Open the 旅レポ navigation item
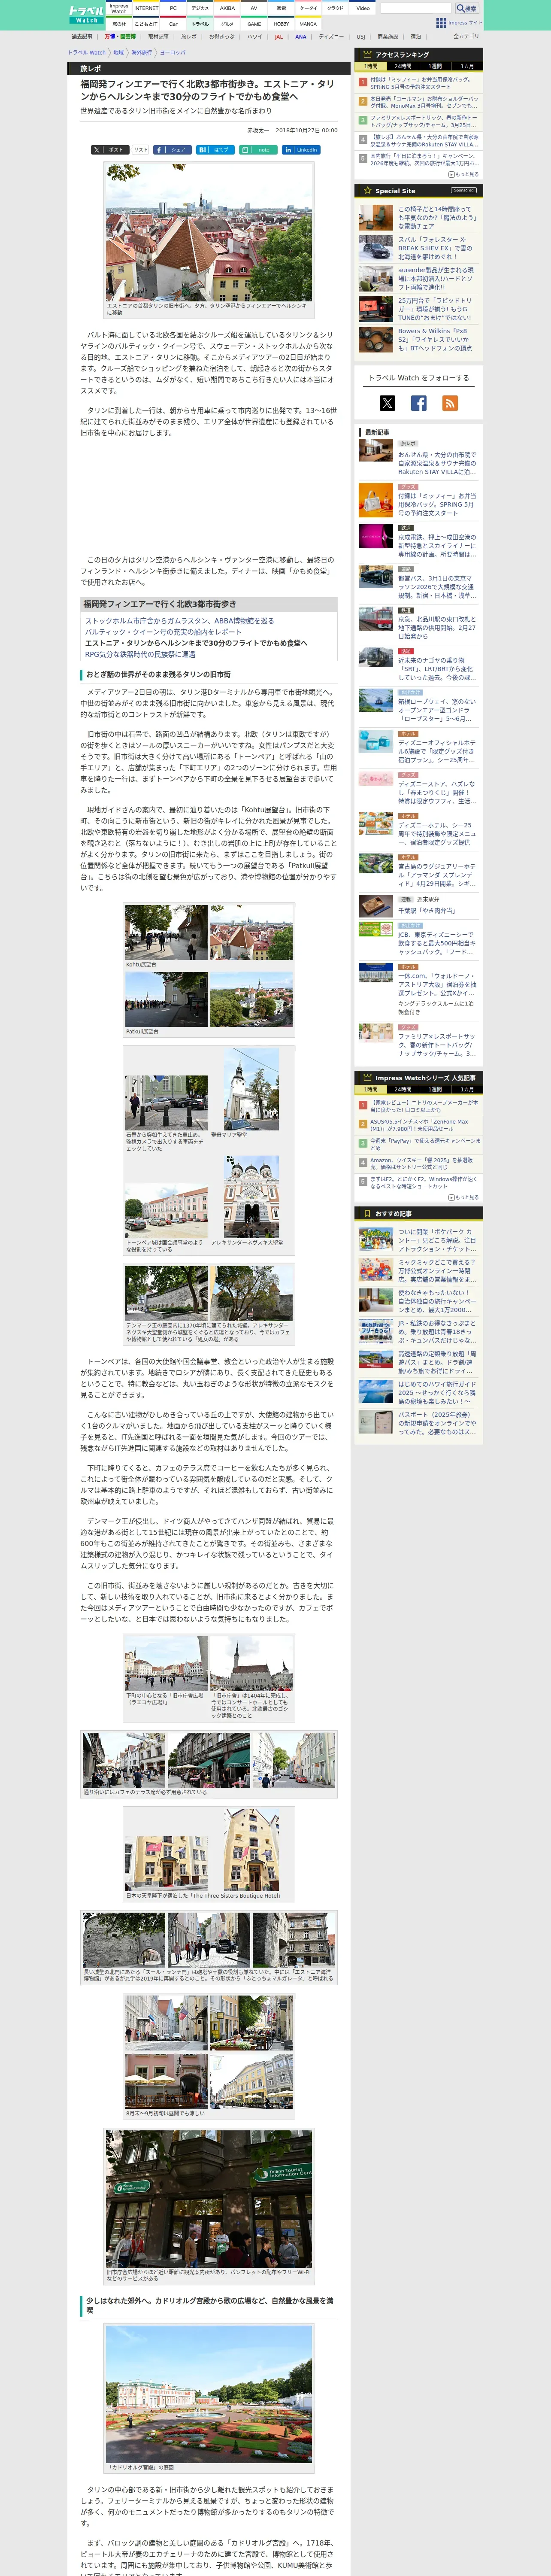The height and width of the screenshot is (2576, 551). point(189,37)
